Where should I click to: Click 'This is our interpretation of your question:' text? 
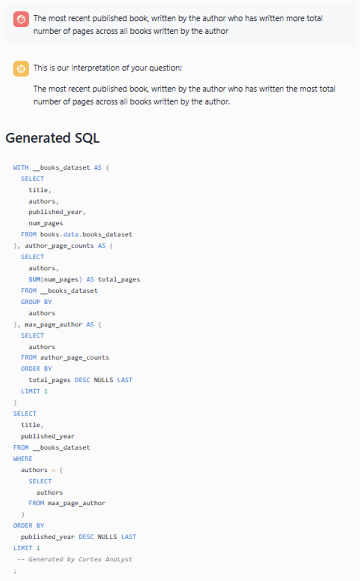point(107,68)
